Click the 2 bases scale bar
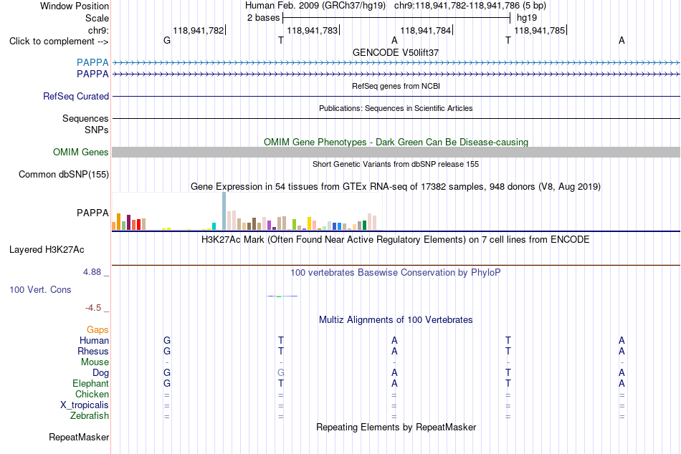Image resolution: width=681 pixels, height=454 pixels. pos(396,18)
